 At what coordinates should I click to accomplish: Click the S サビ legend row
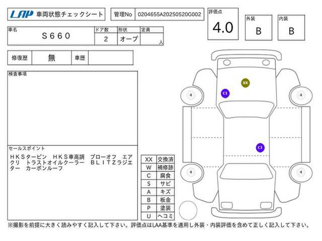(157, 184)
